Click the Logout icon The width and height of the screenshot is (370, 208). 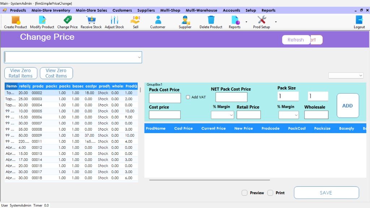click(359, 22)
